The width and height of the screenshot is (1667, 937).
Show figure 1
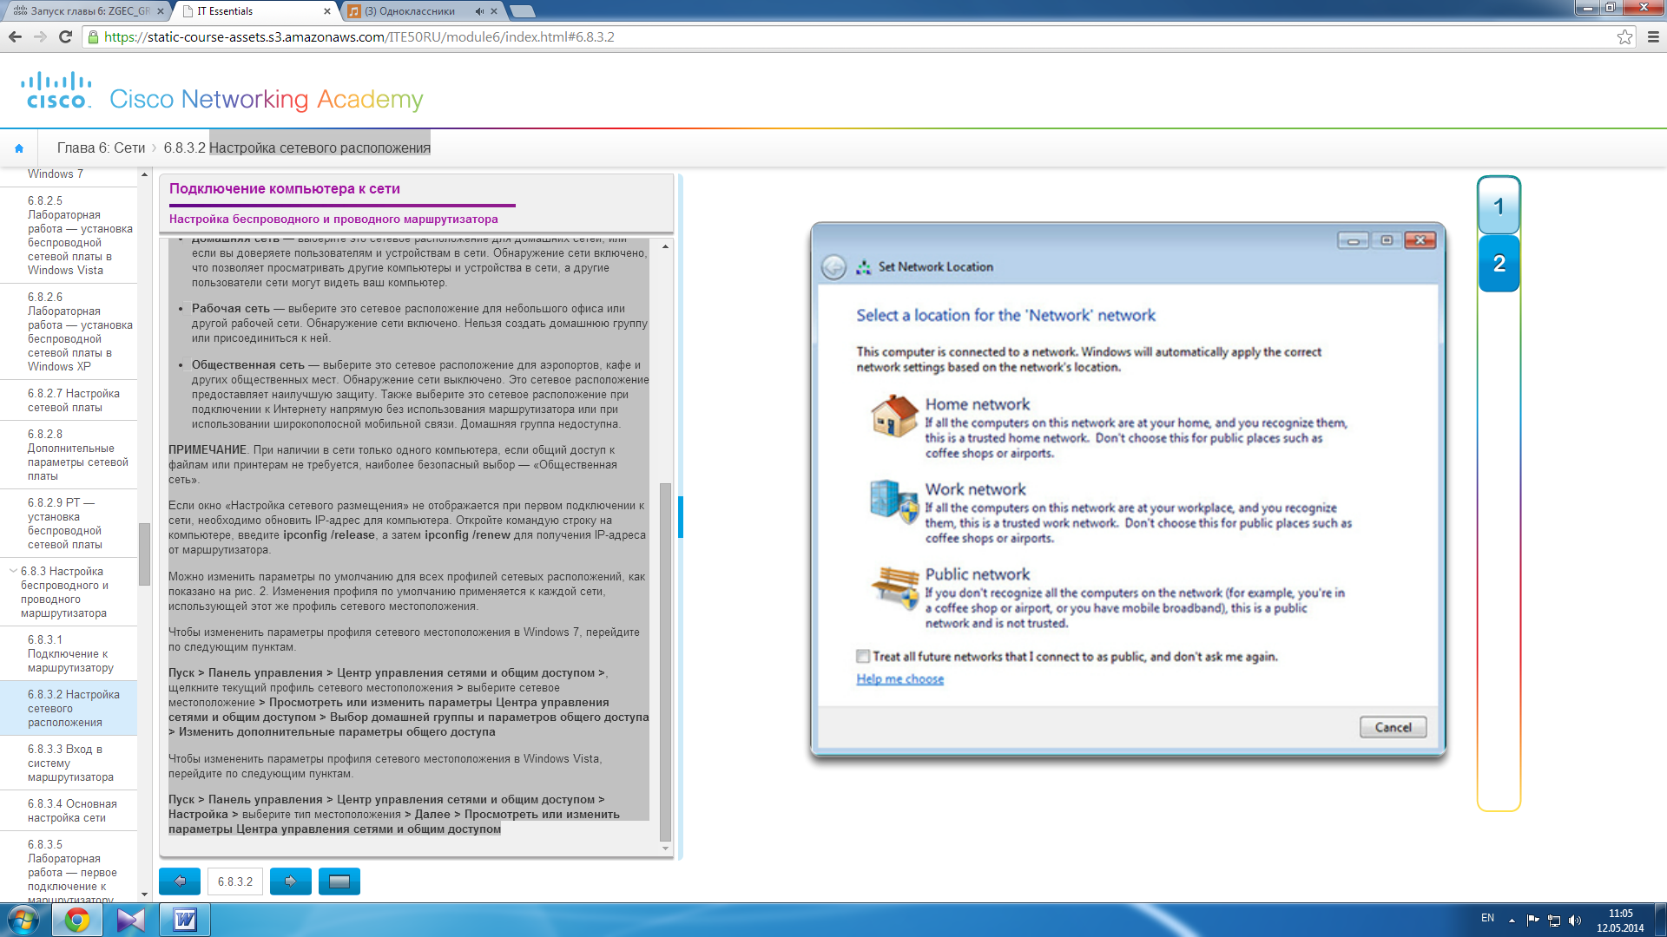click(1499, 206)
